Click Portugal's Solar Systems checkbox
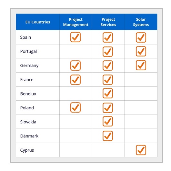This screenshot has width=171, height=171. (x=141, y=51)
